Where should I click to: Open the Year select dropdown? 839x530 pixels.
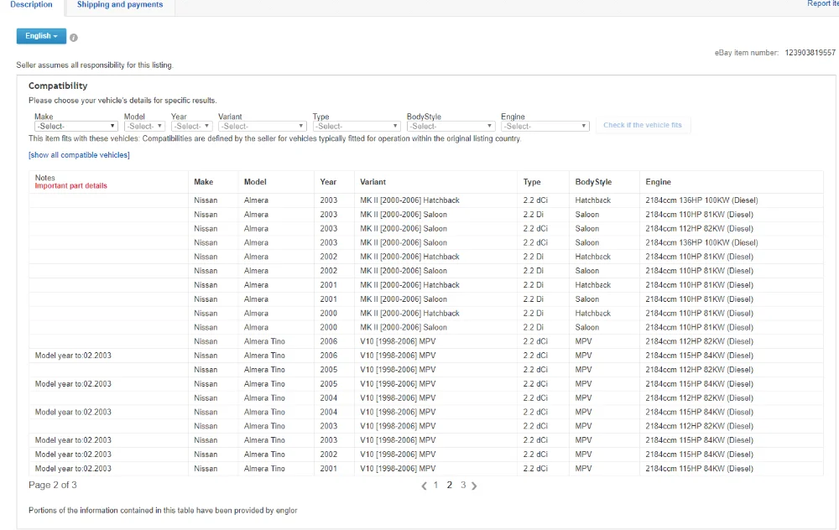192,127
